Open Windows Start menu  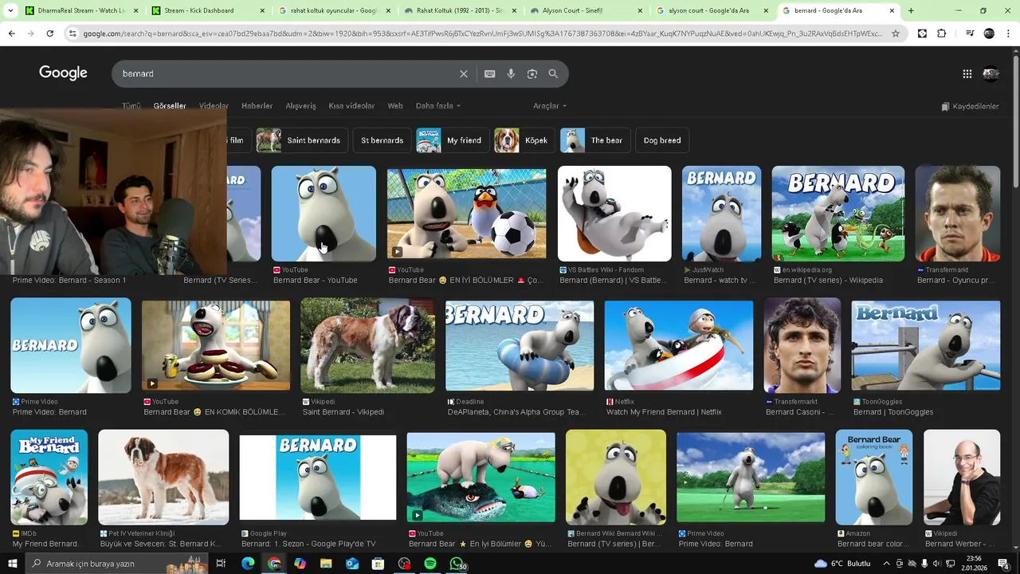point(12,564)
